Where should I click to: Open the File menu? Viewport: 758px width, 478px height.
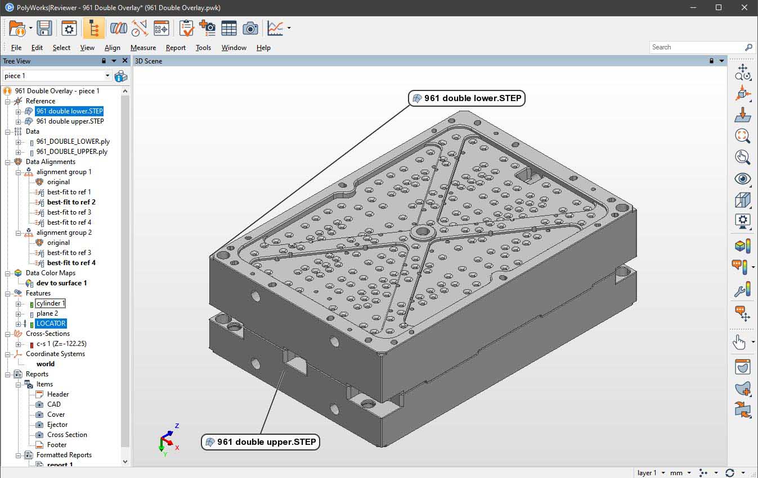[16, 48]
